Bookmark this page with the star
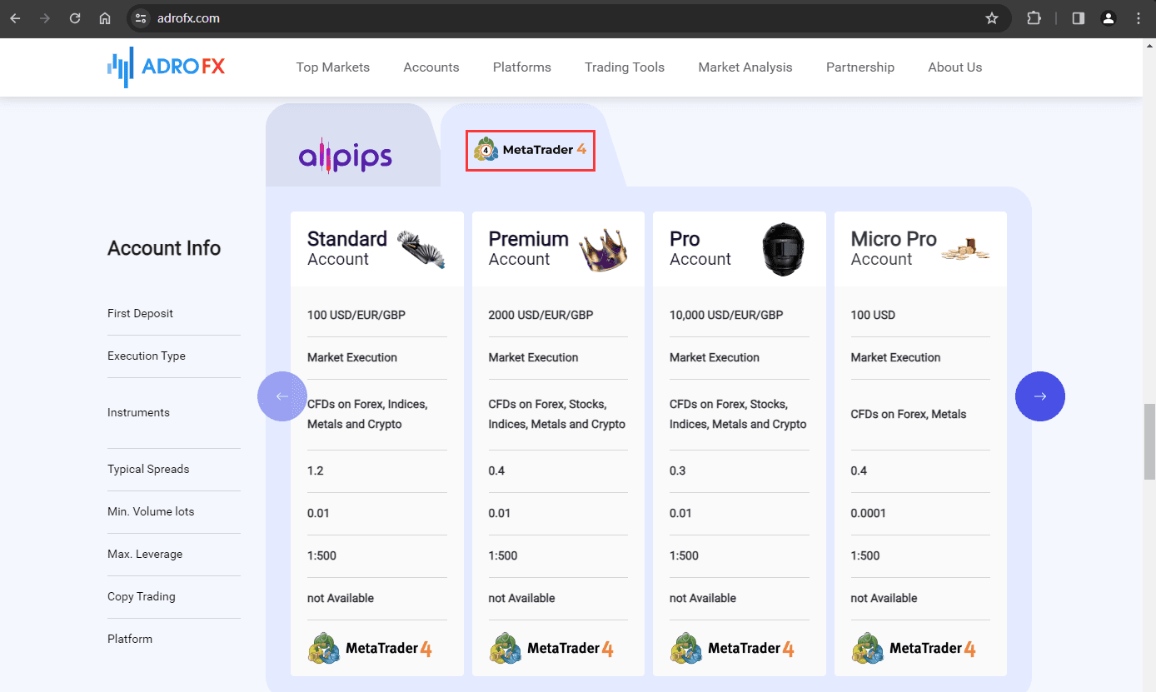The height and width of the screenshot is (692, 1156). click(x=991, y=18)
